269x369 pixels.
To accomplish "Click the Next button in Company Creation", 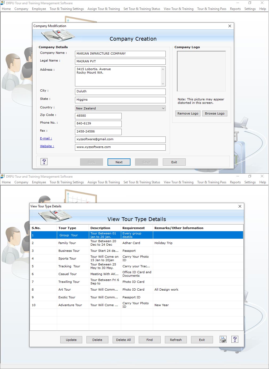I will [x=119, y=162].
